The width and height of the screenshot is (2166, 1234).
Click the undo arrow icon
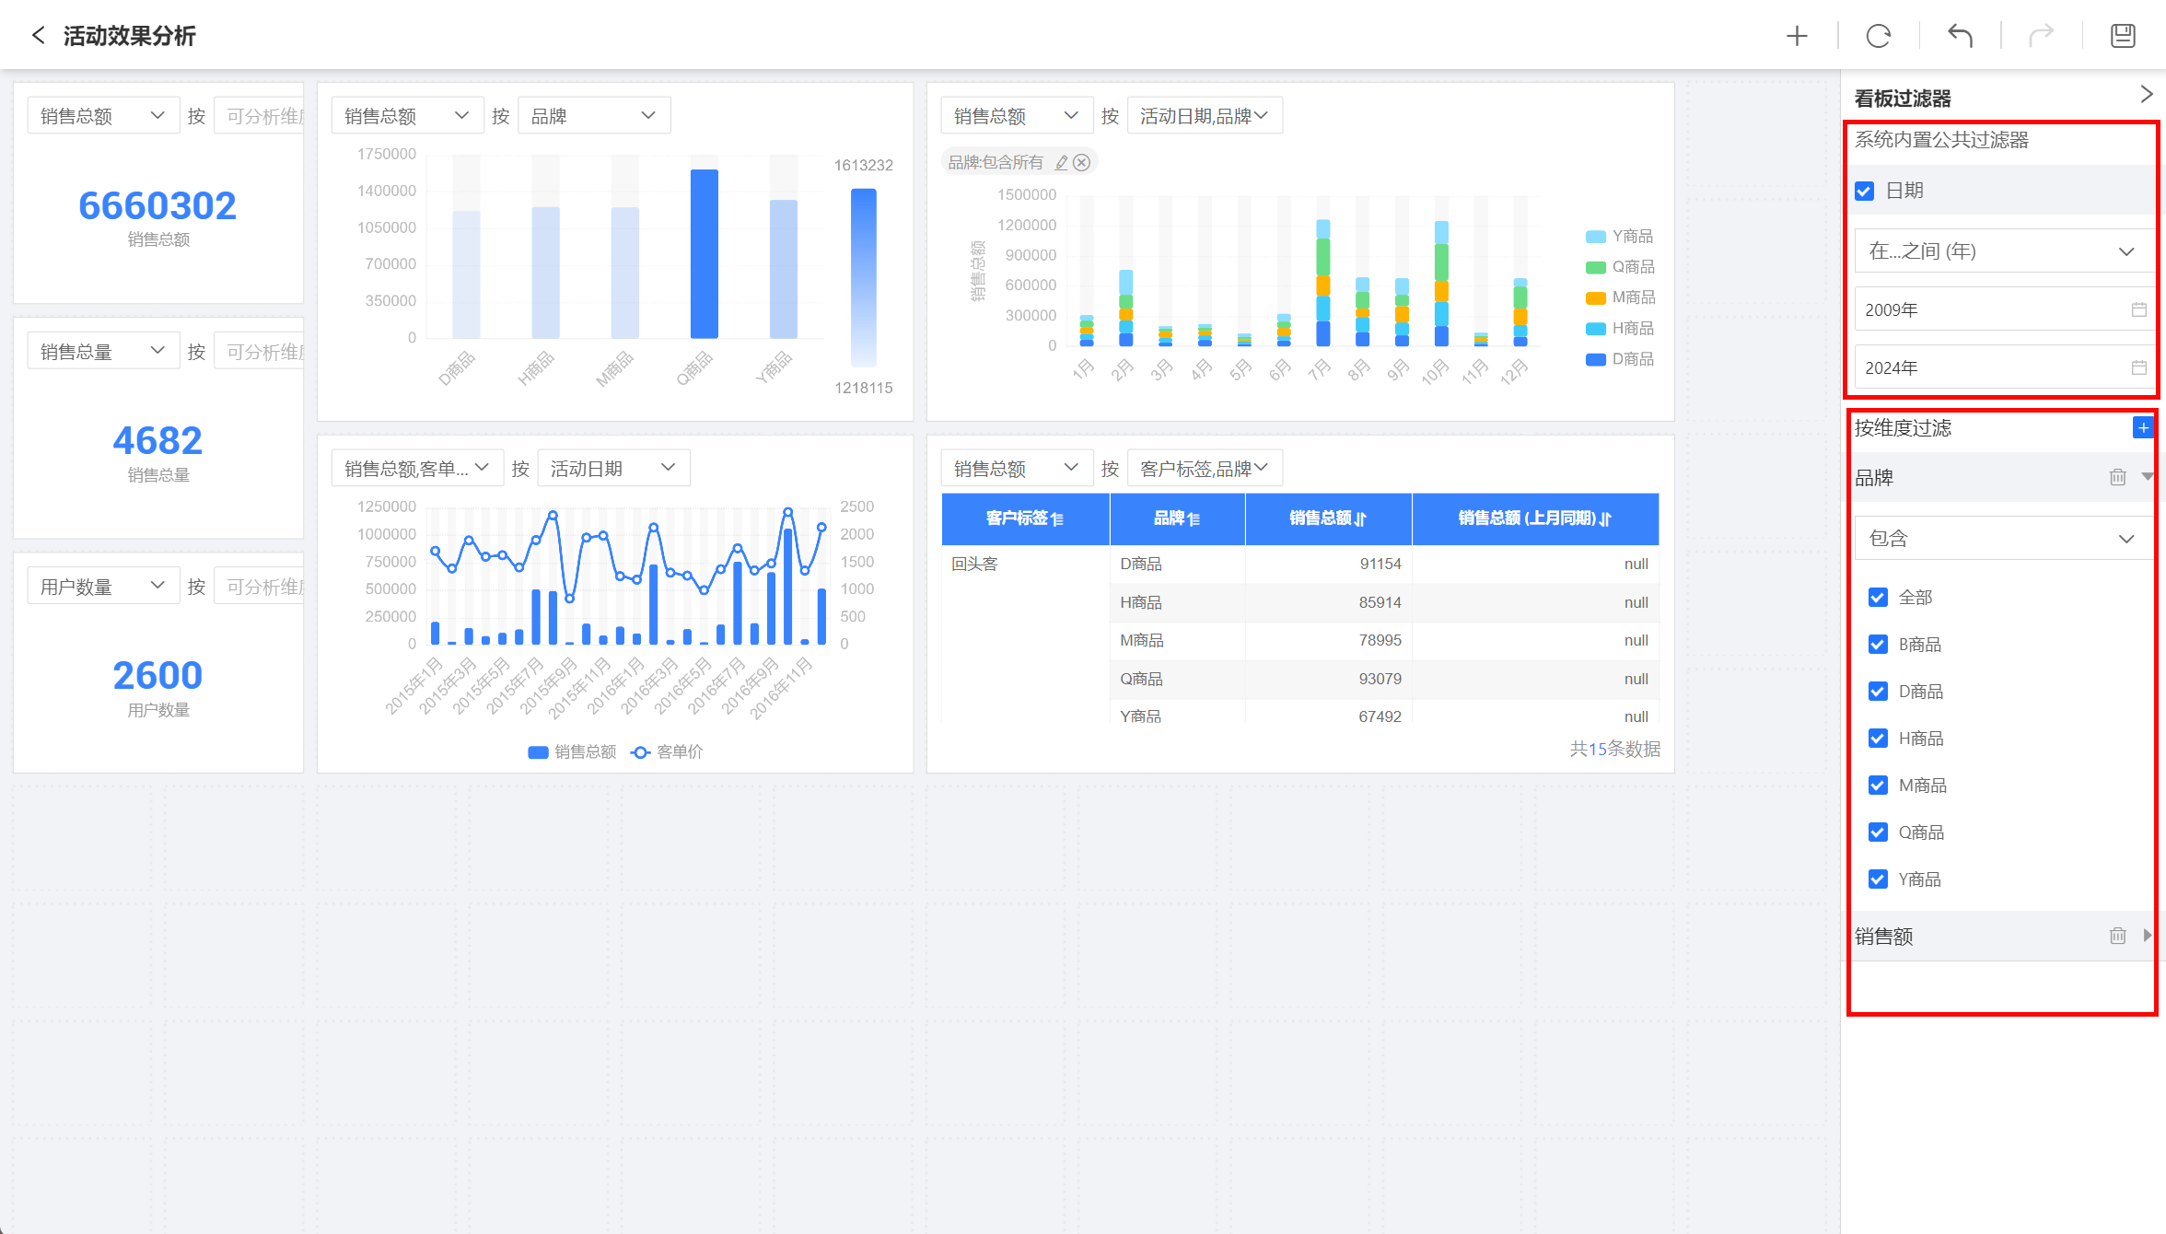coord(1960,36)
